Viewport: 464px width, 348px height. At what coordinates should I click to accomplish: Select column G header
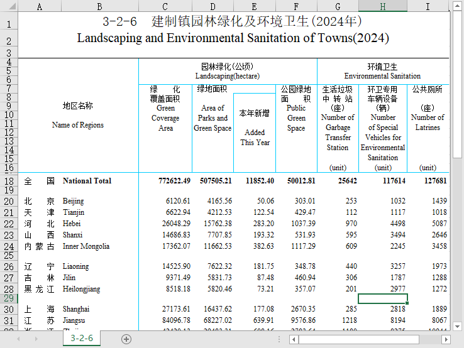click(x=338, y=6)
